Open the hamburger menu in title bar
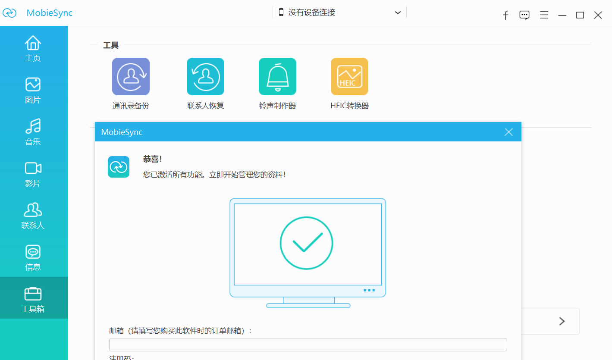 point(544,15)
